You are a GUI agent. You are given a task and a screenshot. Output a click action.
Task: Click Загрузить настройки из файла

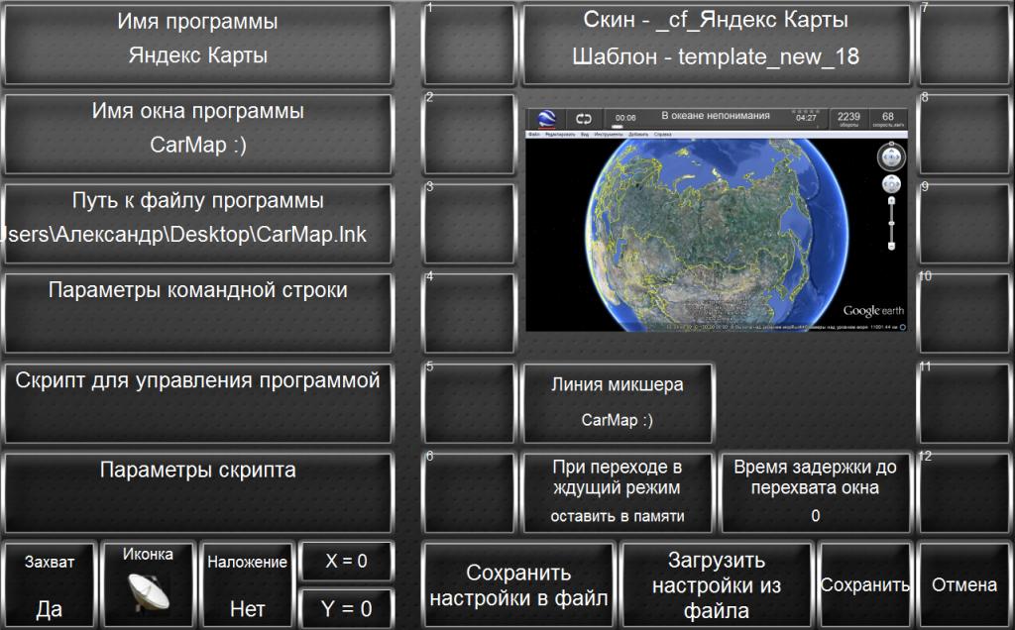pyautogui.click(x=716, y=584)
